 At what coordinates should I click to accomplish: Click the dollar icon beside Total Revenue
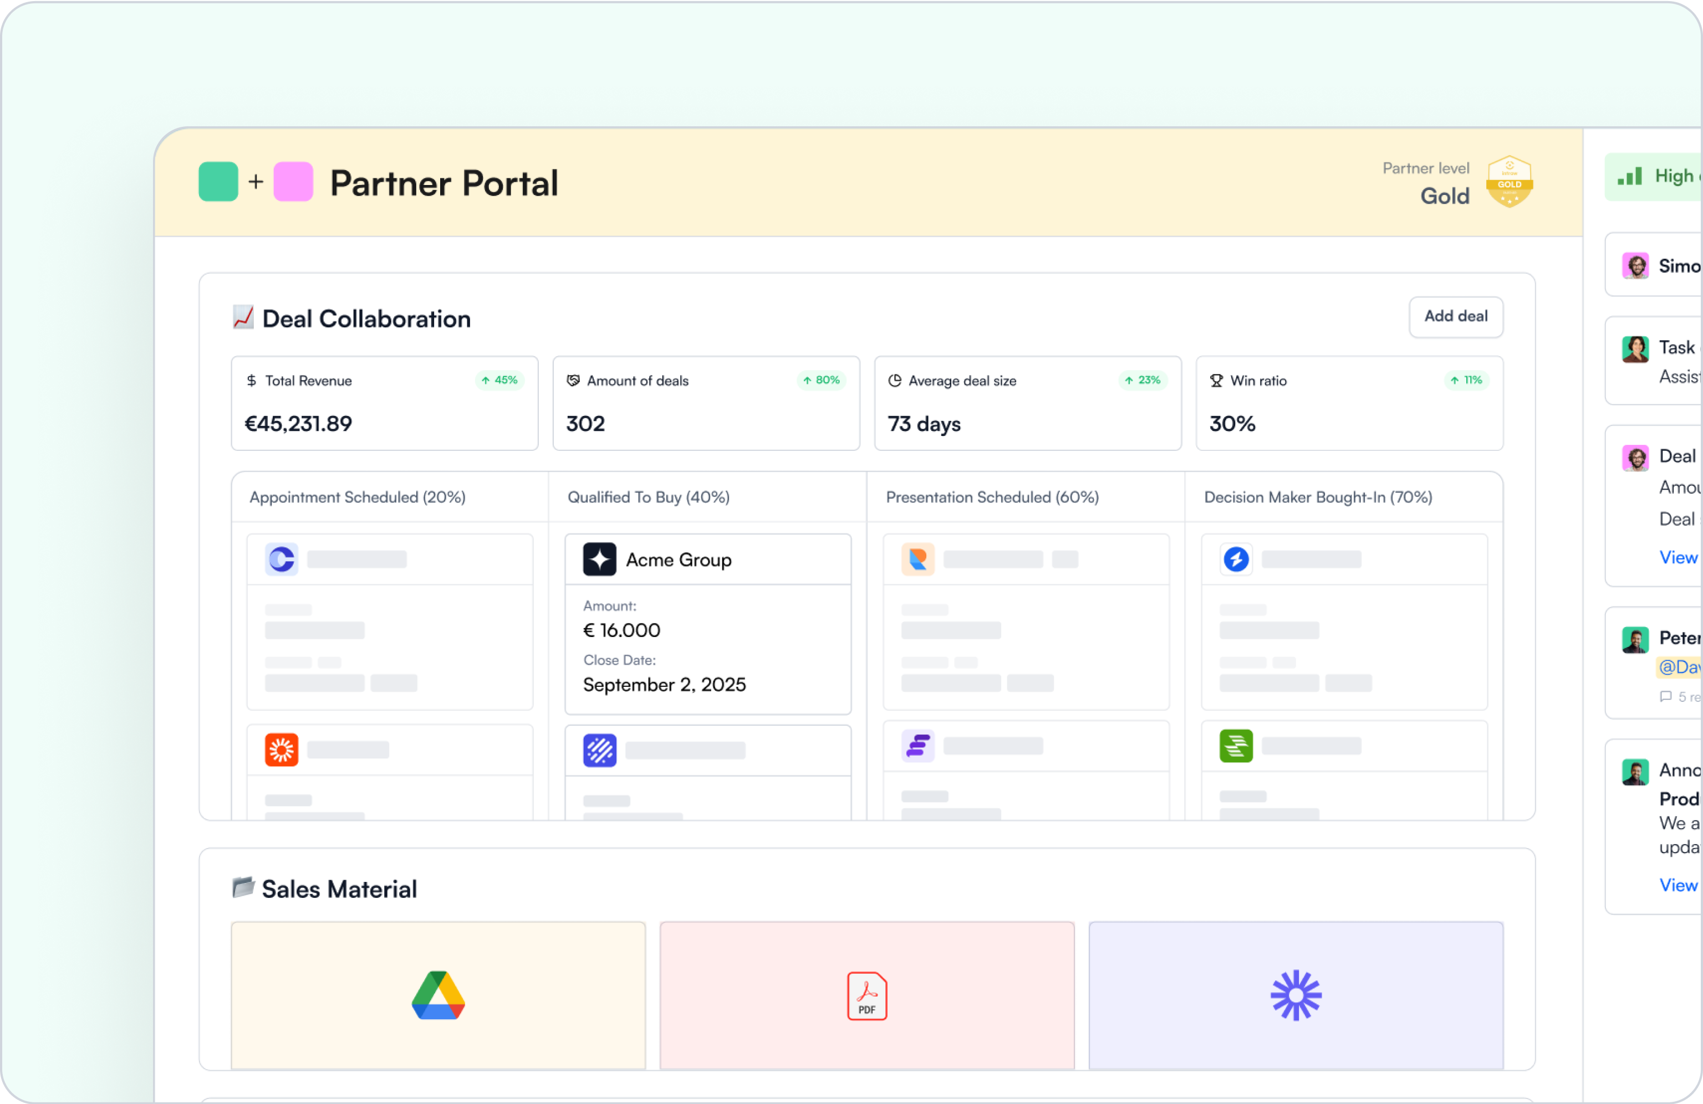251,381
